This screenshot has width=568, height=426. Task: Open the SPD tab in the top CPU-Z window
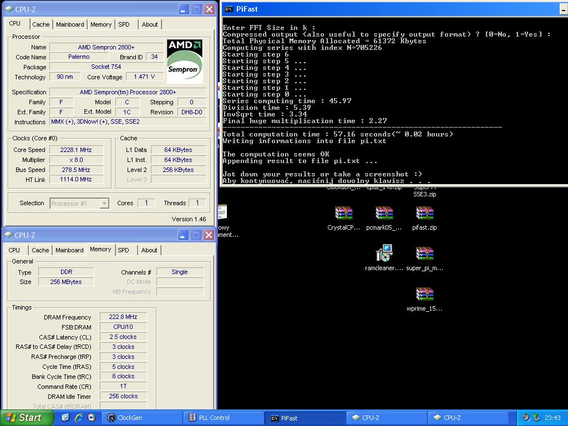tap(124, 24)
